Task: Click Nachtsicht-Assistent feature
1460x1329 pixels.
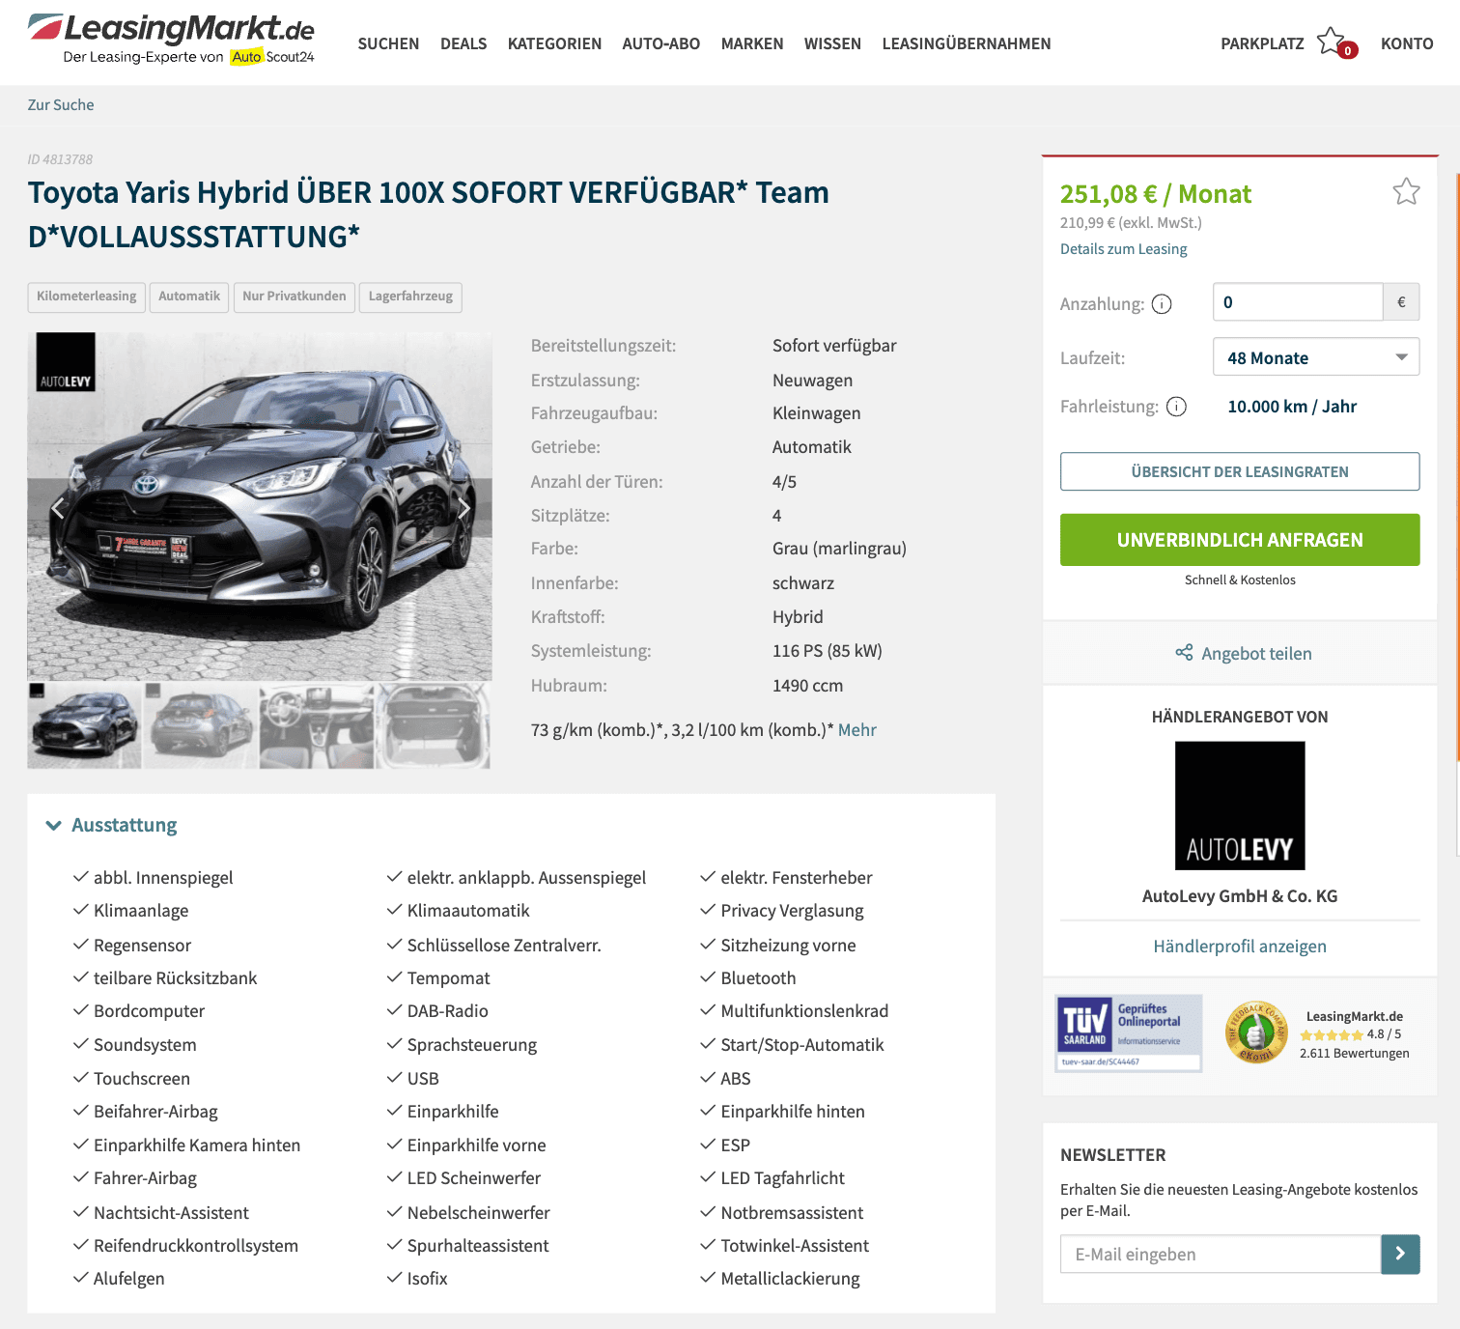Action: [171, 1213]
